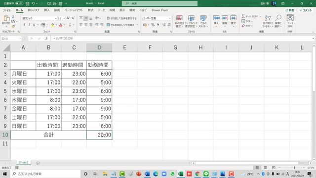
Task: Open the Fill (フィル) dropdown
Action: (247, 21)
